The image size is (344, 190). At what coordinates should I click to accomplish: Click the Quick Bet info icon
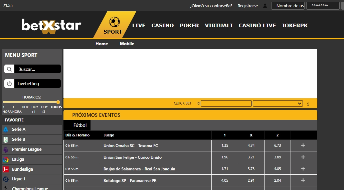(x=308, y=104)
